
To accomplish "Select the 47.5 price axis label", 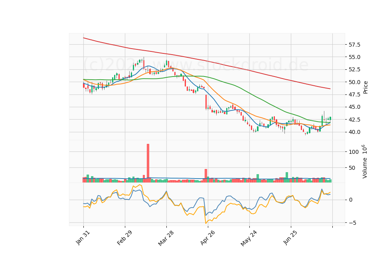I will coord(354,95).
